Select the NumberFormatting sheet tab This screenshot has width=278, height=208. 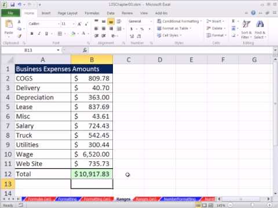180,199
